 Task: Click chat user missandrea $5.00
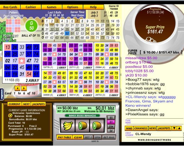coord(141,58)
